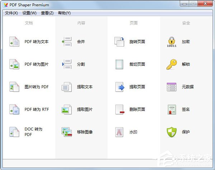
Task: Click the 内容 column header
Action: tap(81, 23)
